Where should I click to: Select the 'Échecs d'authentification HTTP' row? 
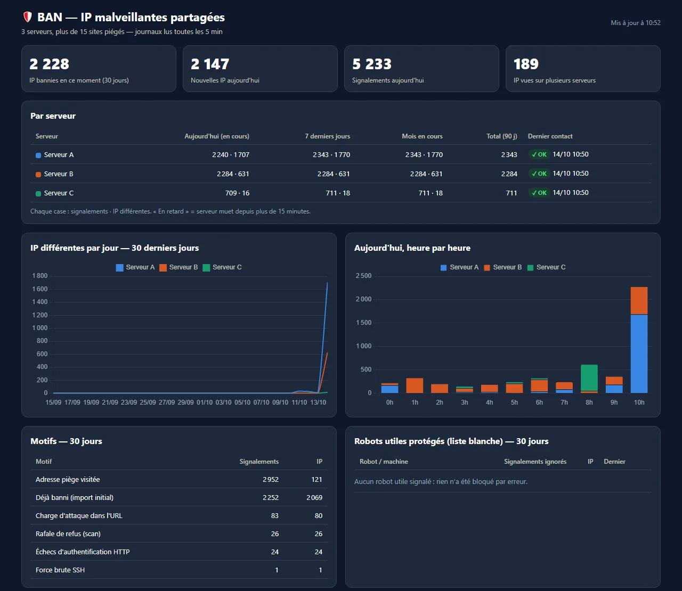click(x=179, y=552)
